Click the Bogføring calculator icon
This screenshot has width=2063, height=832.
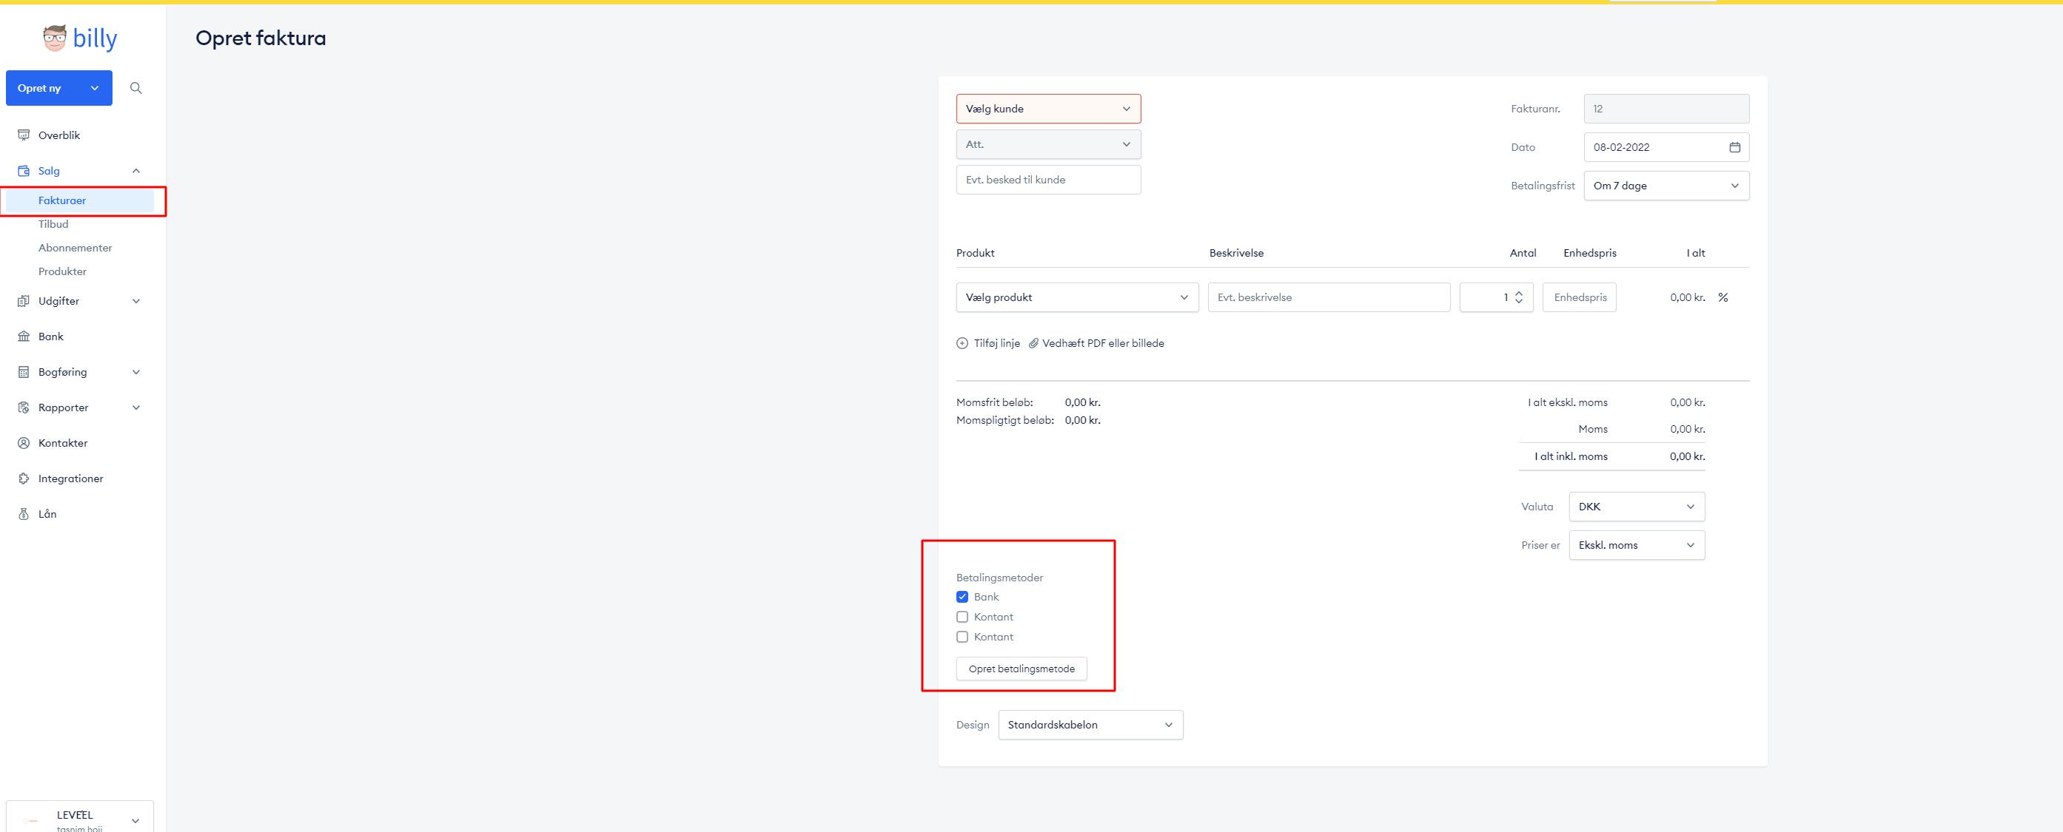coord(24,372)
